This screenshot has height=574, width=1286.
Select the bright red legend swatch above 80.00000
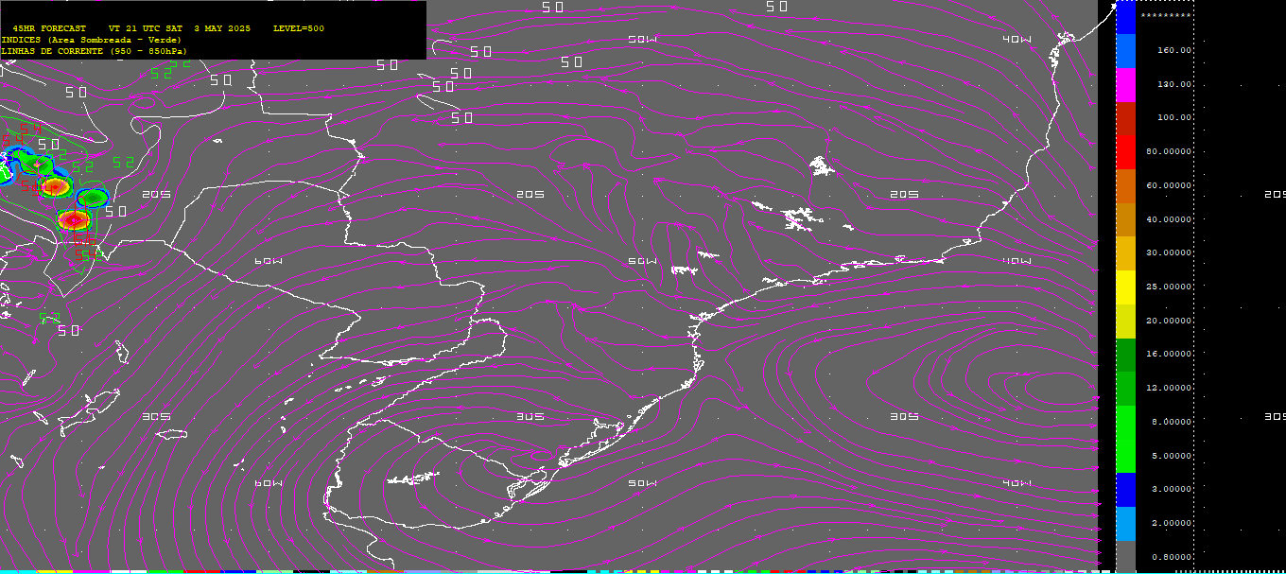coord(1125,153)
